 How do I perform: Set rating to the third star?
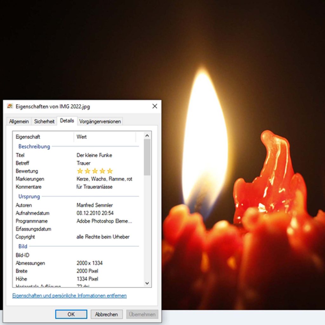coord(95,171)
